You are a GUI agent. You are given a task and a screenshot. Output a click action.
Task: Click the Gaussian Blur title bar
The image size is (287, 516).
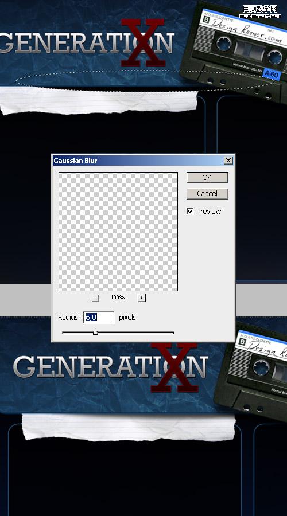143,161
